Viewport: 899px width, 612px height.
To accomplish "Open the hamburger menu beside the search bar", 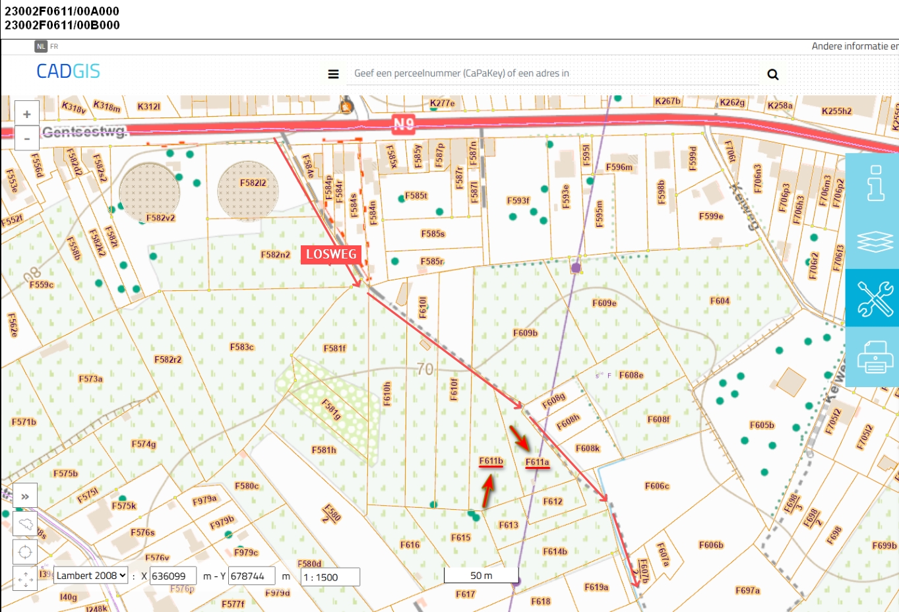I will pos(334,75).
